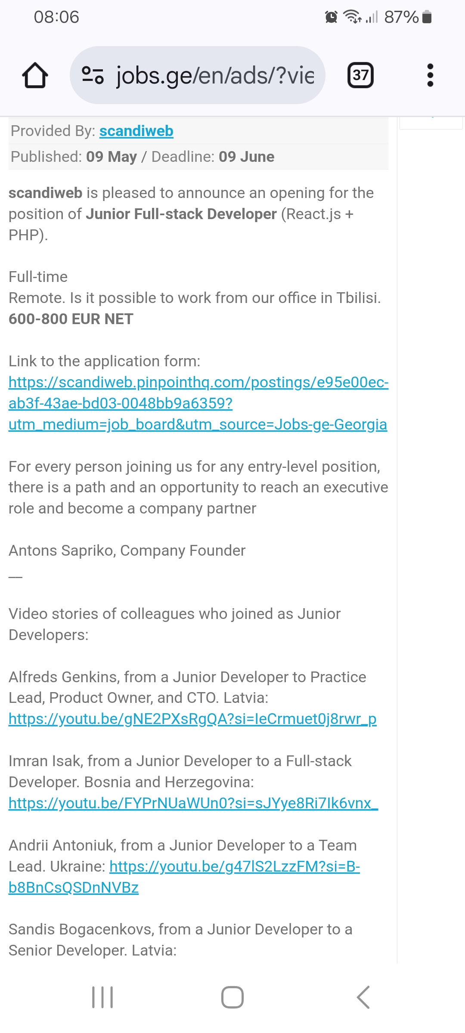This screenshot has height=1033, width=465.
Task: Tap the 600-800 EUR NET salary text
Action: tap(71, 319)
